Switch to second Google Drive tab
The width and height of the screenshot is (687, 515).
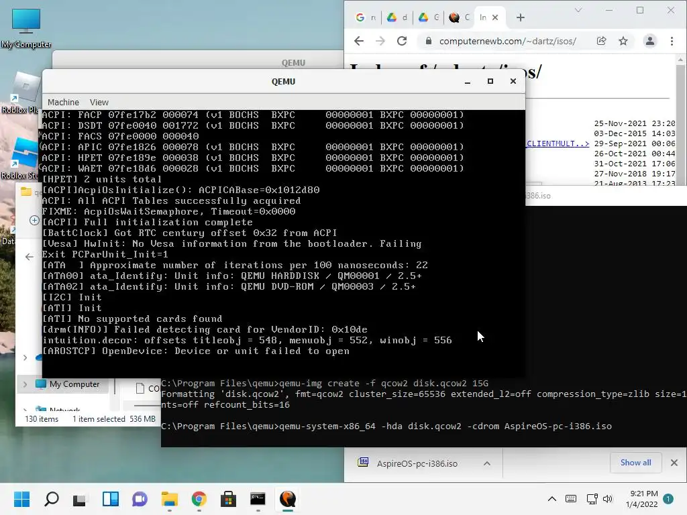pos(429,17)
